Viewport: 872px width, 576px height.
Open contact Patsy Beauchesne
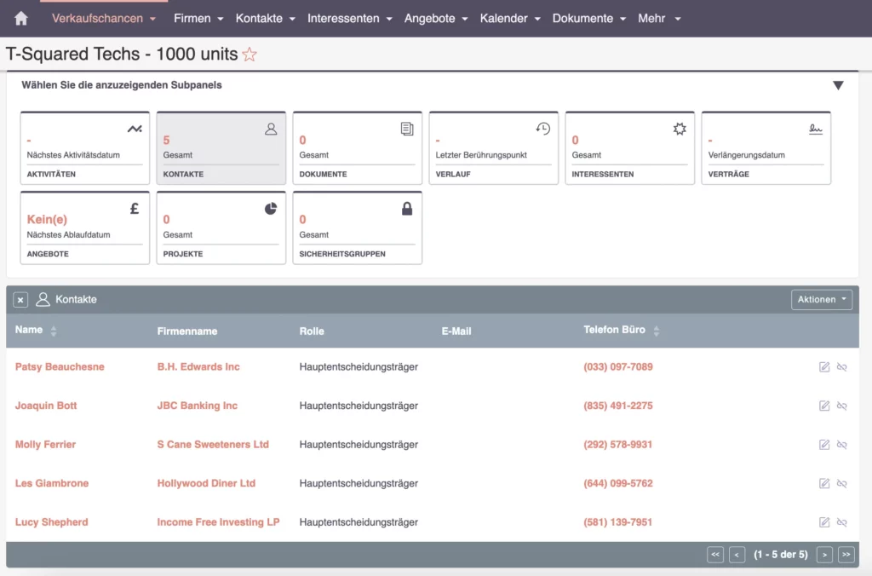tap(60, 366)
